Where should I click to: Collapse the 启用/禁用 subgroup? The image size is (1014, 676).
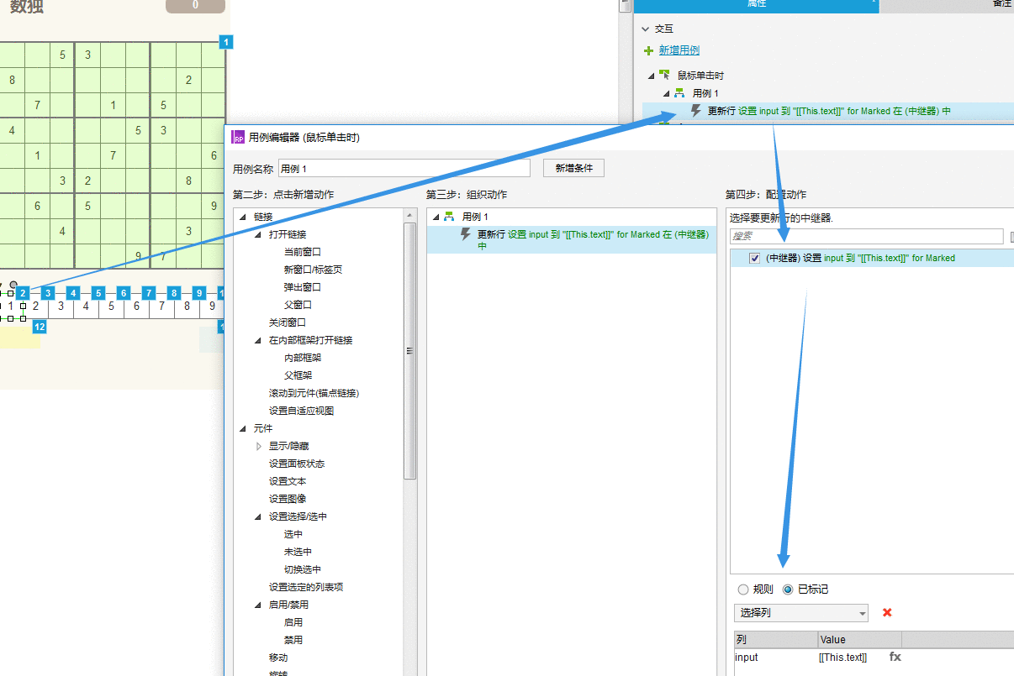click(x=258, y=605)
